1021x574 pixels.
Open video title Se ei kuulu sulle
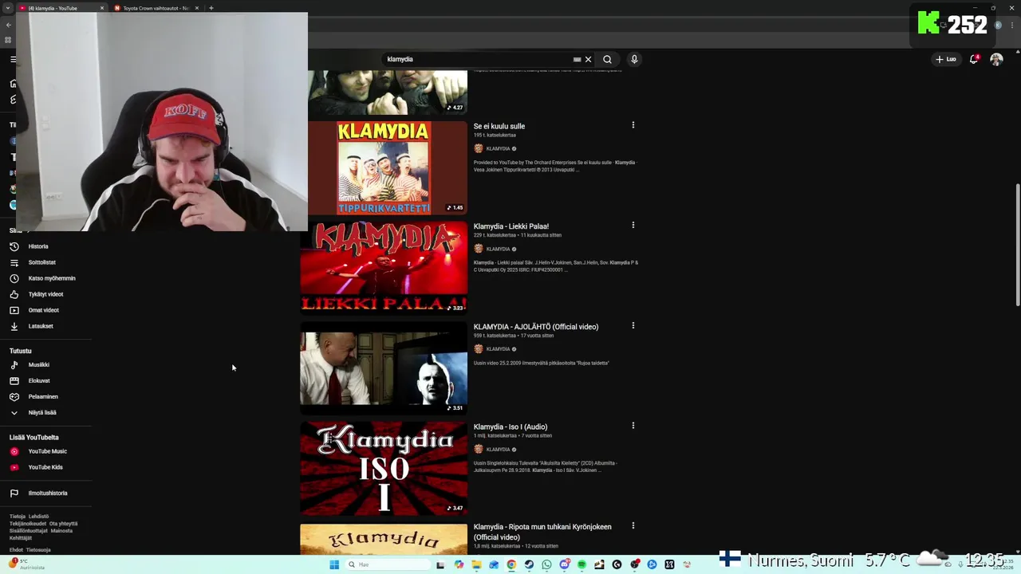tap(499, 126)
